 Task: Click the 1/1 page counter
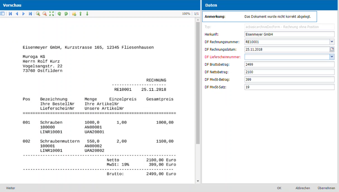click(x=196, y=14)
